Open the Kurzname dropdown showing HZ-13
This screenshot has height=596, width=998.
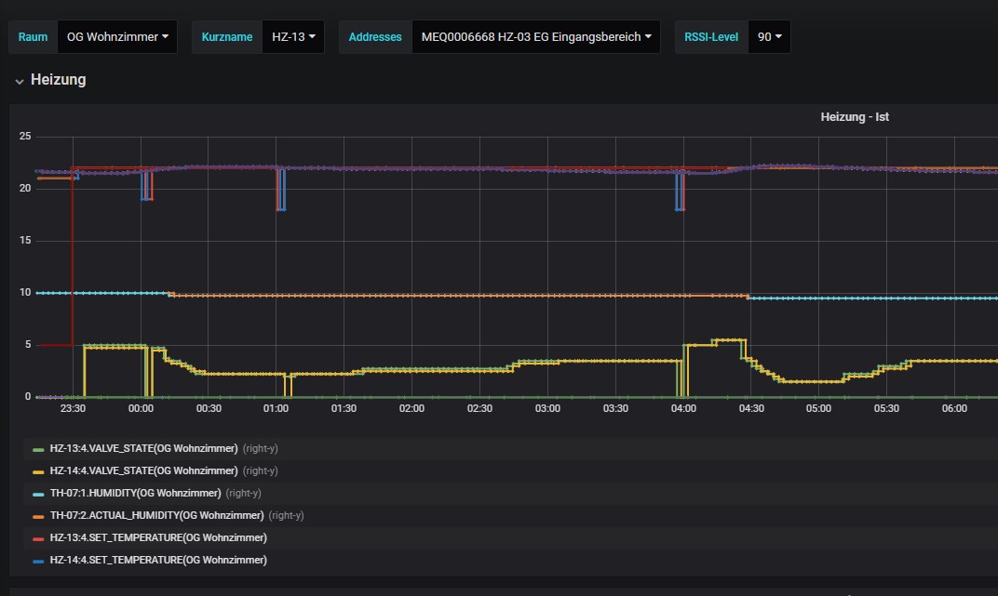coord(292,37)
